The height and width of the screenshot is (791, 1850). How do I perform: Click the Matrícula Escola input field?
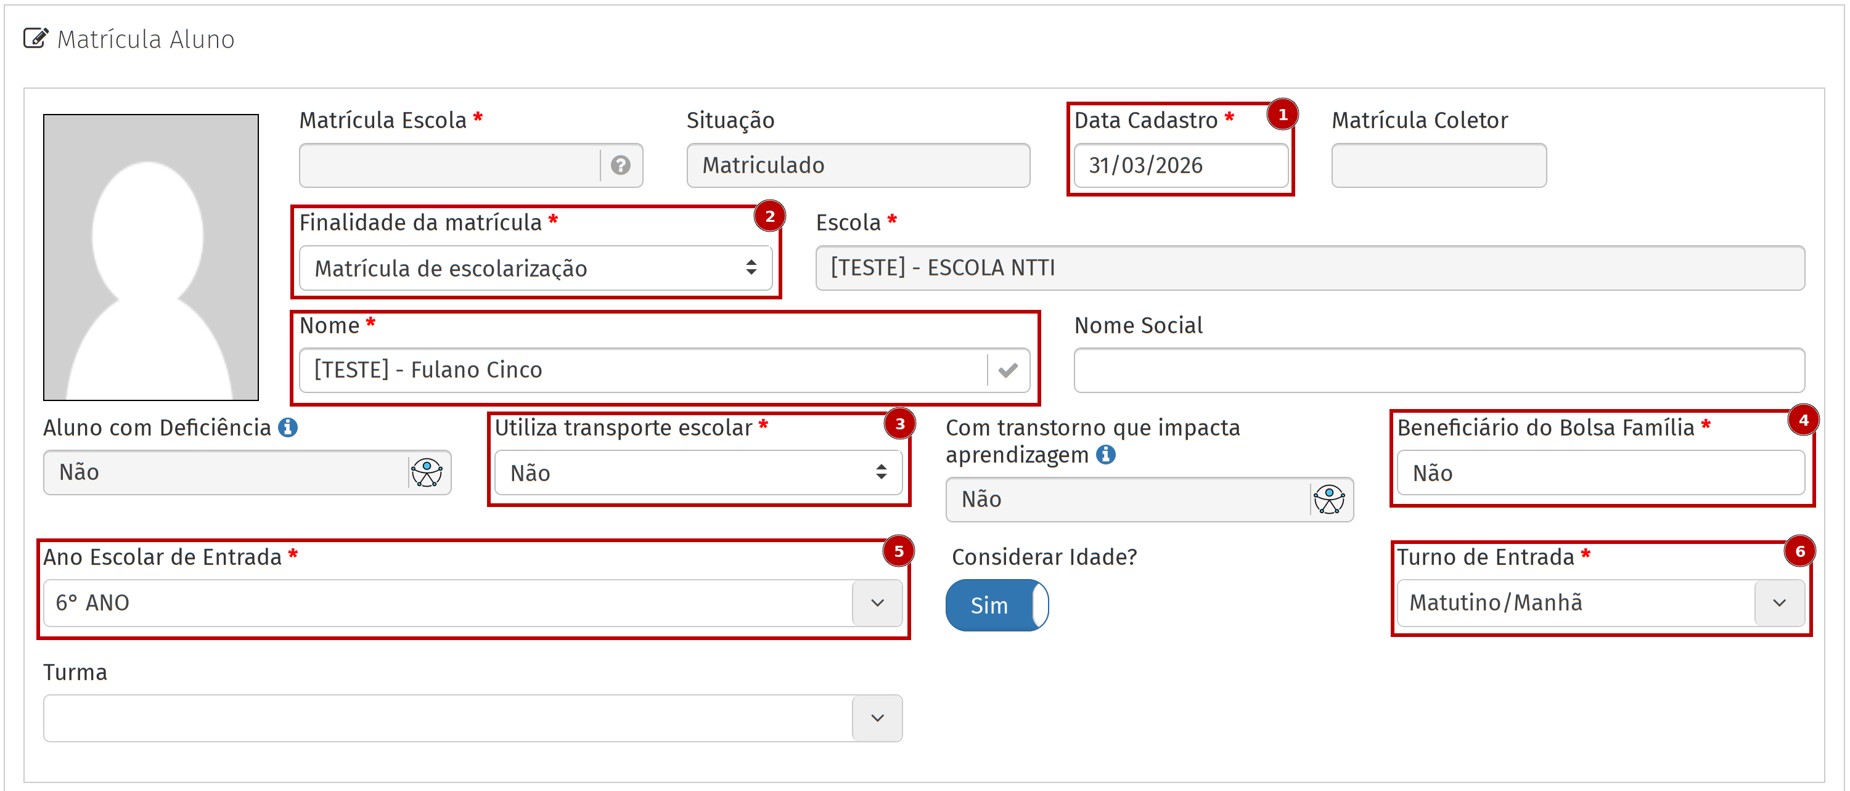(x=449, y=165)
